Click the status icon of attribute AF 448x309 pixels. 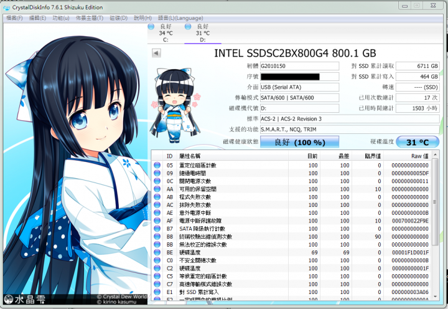tap(157, 221)
